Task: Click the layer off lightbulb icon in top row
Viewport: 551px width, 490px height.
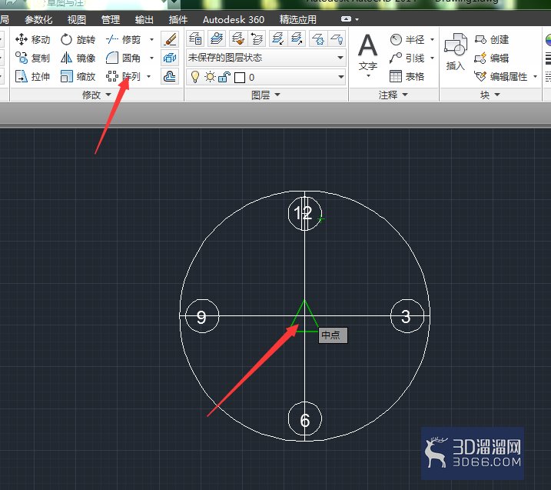Action: tap(337, 38)
